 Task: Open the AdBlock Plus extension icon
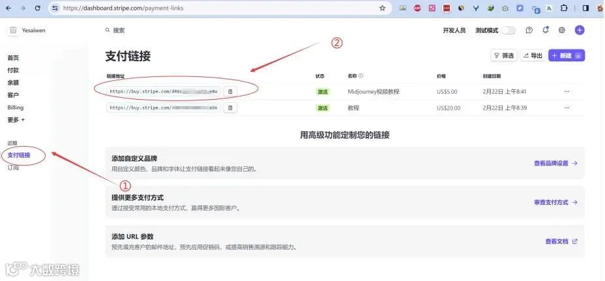417,8
